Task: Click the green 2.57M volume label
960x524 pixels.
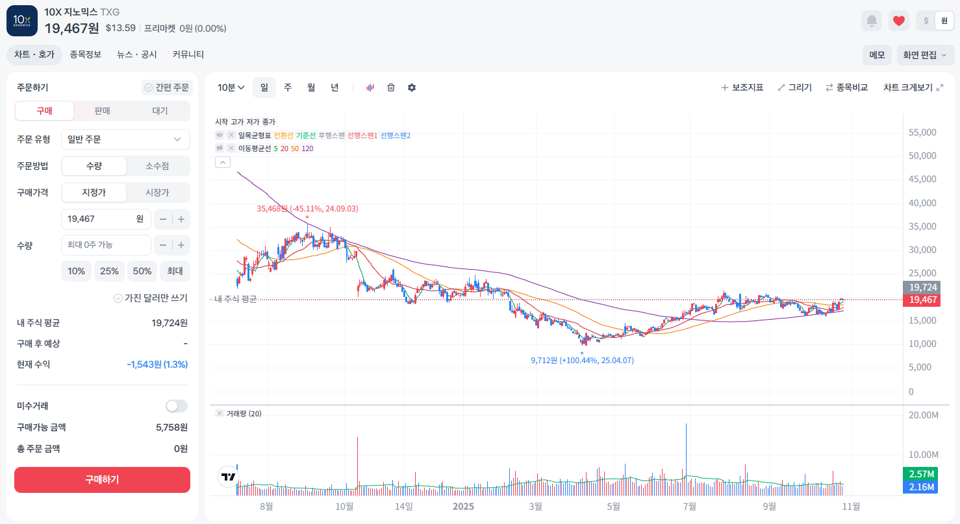Action: pos(921,474)
